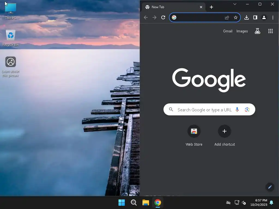Open Chrome downloads icon
279x209 pixels.
pyautogui.click(x=246, y=17)
